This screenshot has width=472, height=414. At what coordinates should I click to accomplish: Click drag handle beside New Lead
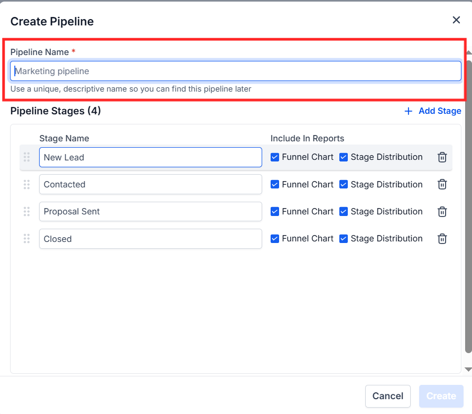pos(26,157)
